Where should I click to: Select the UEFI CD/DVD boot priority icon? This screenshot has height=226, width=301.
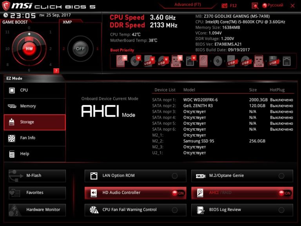click(x=135, y=61)
